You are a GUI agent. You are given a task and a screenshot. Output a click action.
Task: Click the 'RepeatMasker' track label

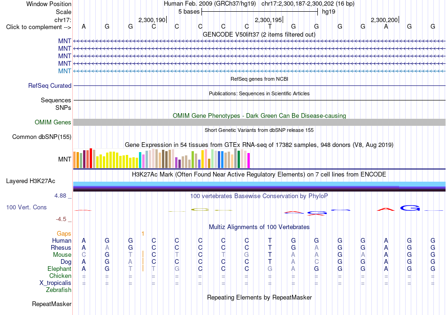pos(52,304)
